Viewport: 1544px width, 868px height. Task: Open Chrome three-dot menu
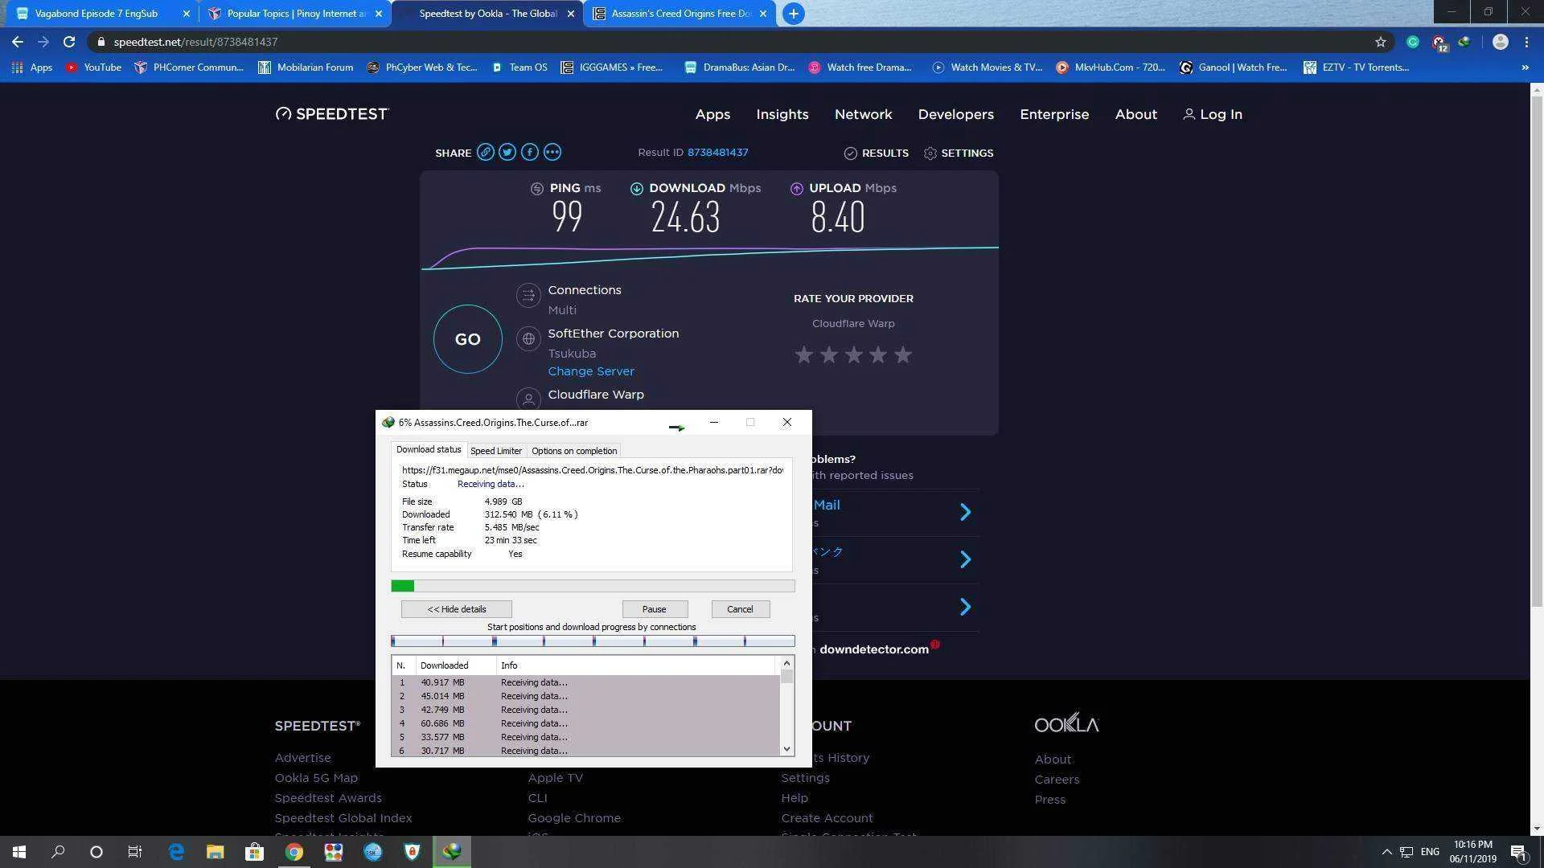coord(1526,42)
